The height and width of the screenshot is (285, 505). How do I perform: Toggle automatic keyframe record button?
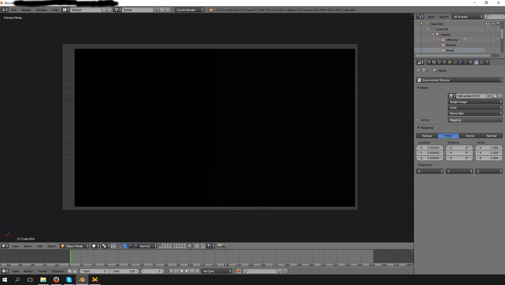[x=239, y=271]
